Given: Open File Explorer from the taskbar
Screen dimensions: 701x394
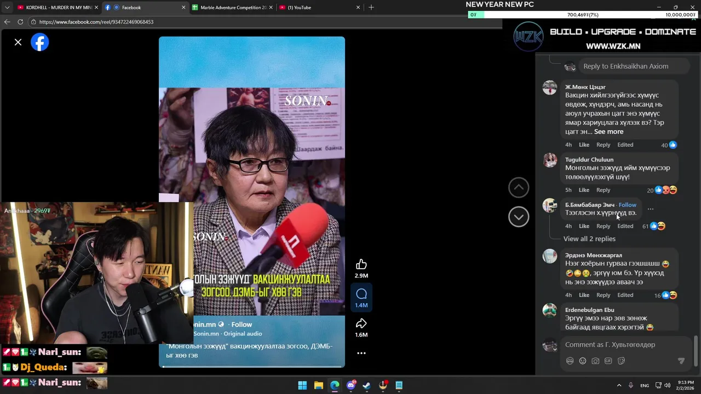Looking at the screenshot, I should (319, 385).
